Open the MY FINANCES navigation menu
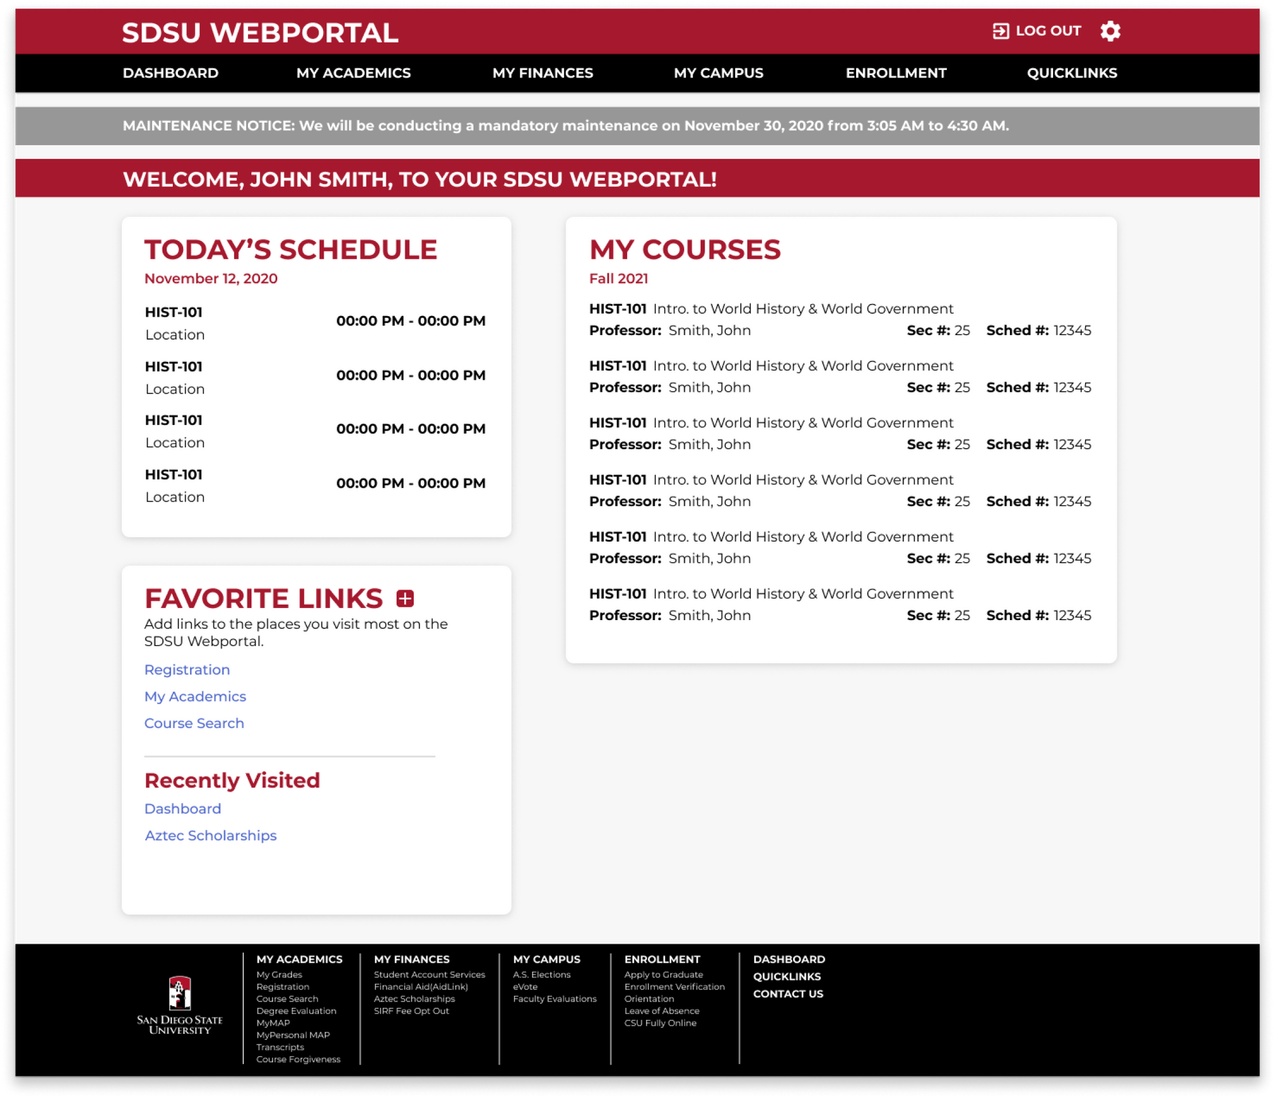This screenshot has width=1275, height=1098. [543, 73]
